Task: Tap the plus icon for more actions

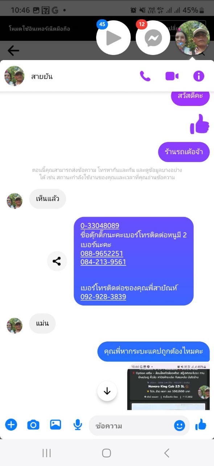Action: tap(11, 424)
